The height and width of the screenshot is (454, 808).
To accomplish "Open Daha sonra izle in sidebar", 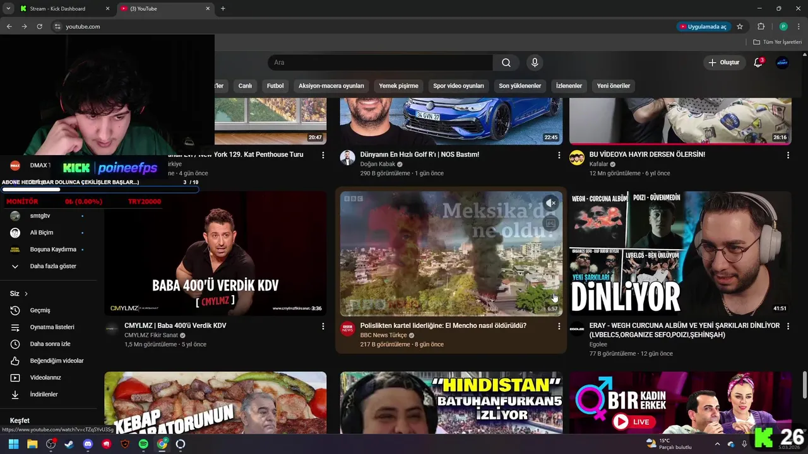I will [49, 344].
